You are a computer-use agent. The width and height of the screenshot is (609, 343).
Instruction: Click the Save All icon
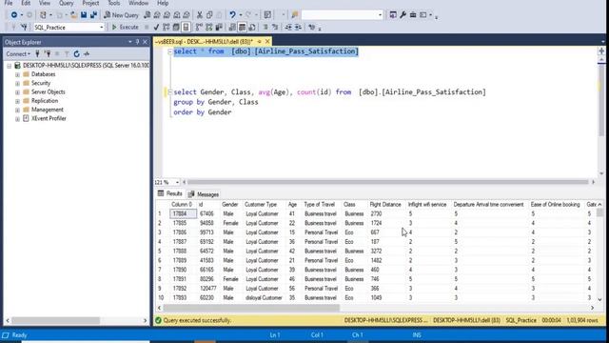pos(93,15)
